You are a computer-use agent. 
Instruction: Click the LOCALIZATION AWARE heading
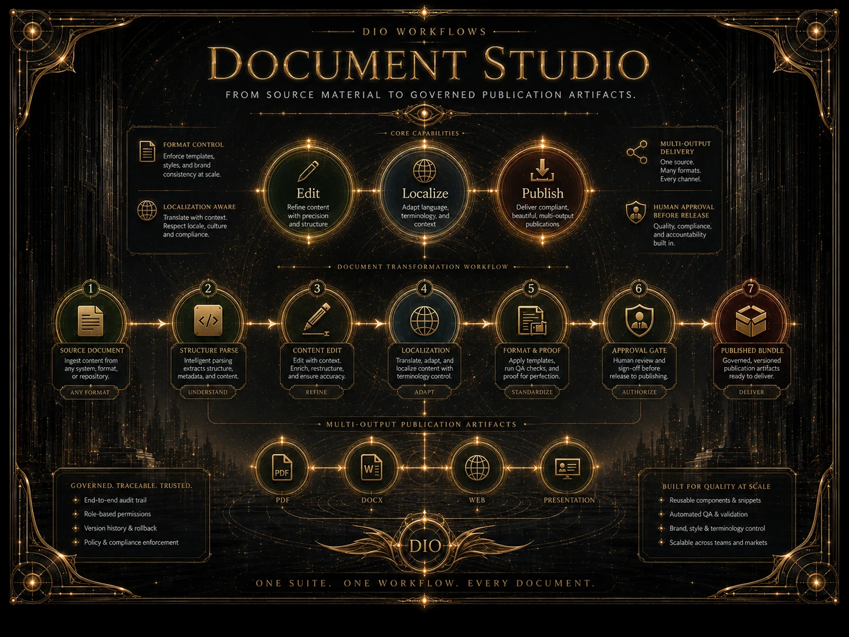199,207
